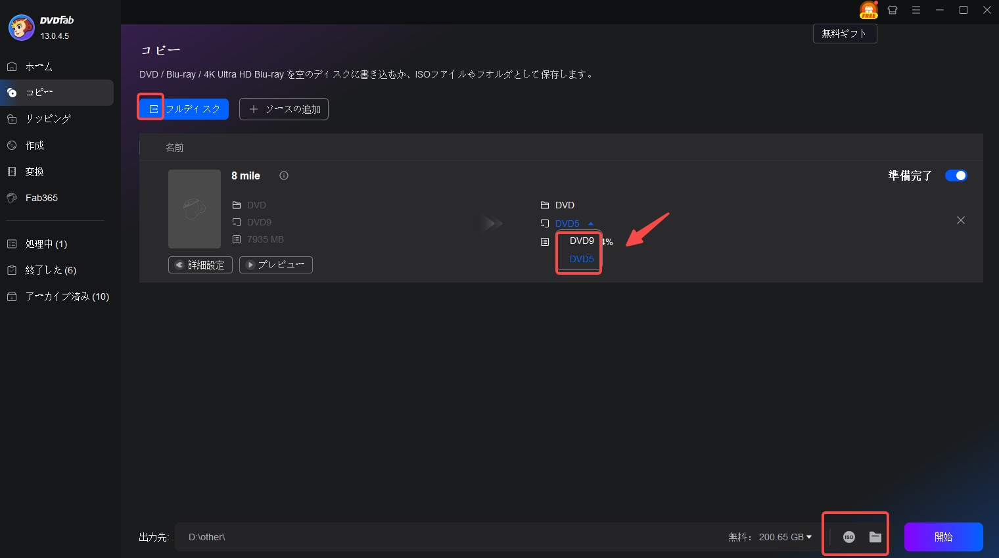Open the hamburger menu in title bar

pos(916,10)
